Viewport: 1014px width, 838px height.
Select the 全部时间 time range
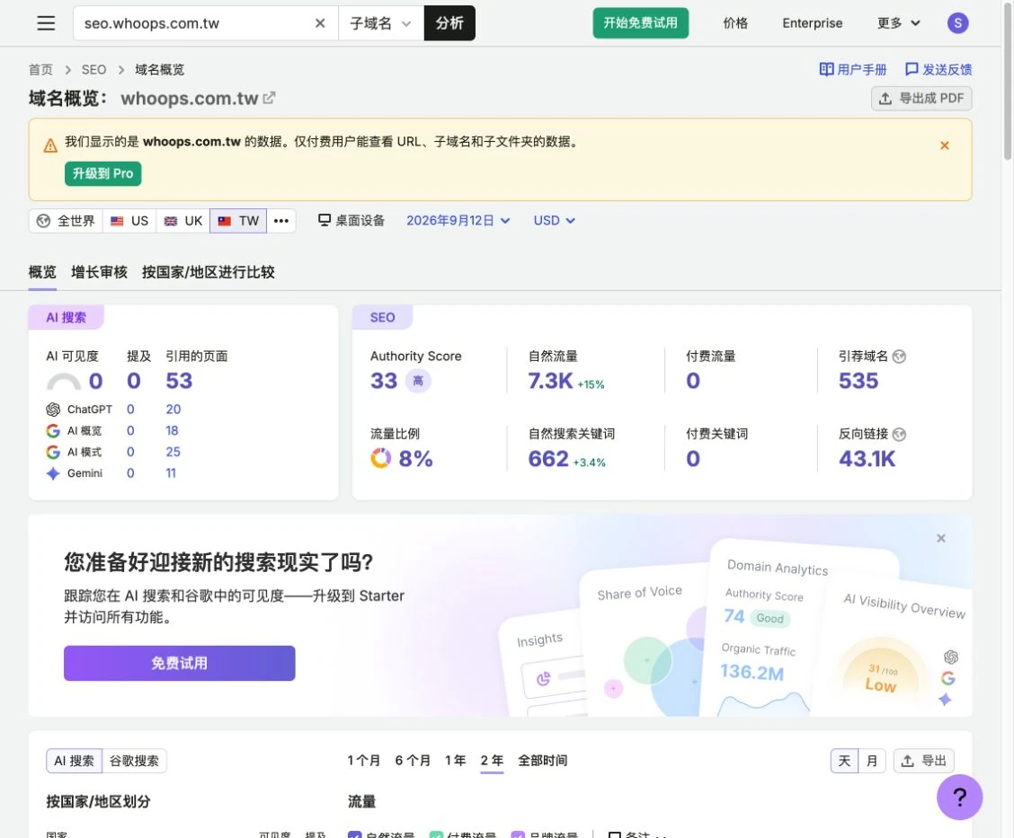click(543, 761)
